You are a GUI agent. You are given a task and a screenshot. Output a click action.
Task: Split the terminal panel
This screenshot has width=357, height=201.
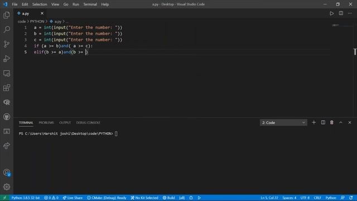pos(323,123)
